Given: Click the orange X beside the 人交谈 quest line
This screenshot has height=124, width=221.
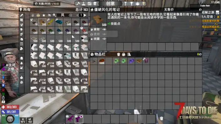Looking at the screenshot, I should click(x=218, y=17).
